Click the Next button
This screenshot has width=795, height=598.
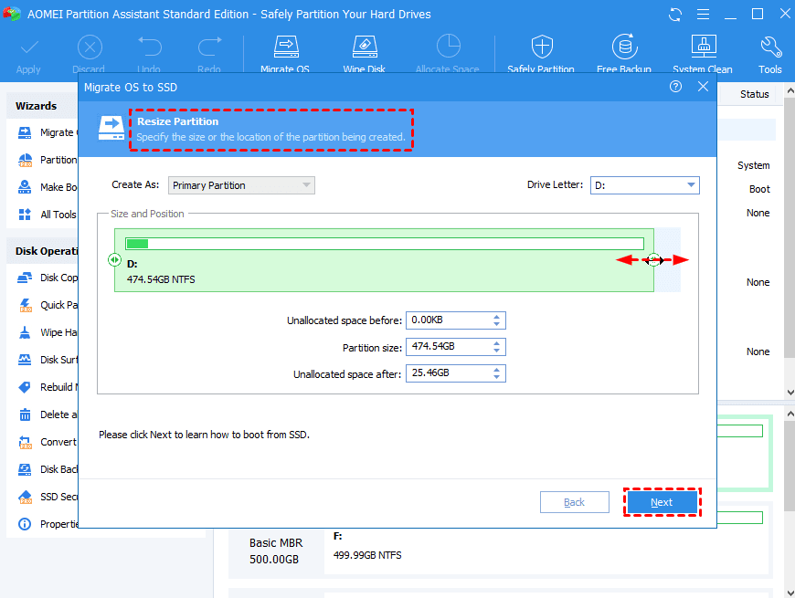click(662, 502)
